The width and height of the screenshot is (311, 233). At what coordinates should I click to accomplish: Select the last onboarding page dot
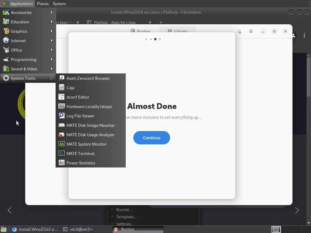click(x=160, y=39)
